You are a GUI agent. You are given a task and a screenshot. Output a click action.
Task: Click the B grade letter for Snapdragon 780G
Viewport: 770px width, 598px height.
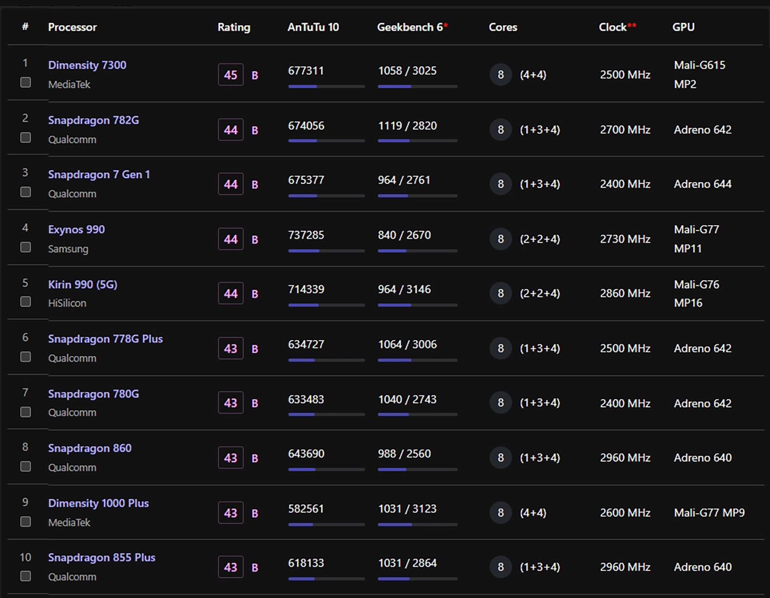click(x=255, y=404)
